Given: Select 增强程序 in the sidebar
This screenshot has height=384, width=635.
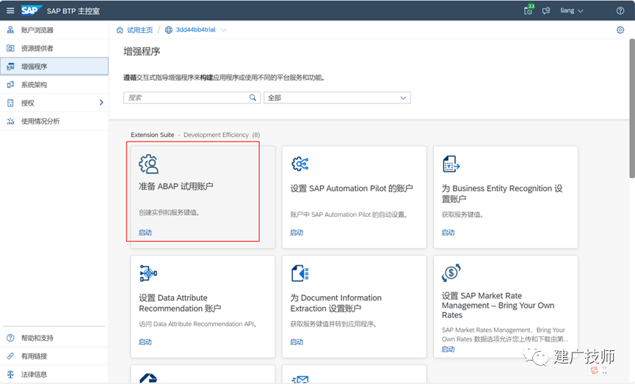Looking at the screenshot, I should tap(54, 66).
